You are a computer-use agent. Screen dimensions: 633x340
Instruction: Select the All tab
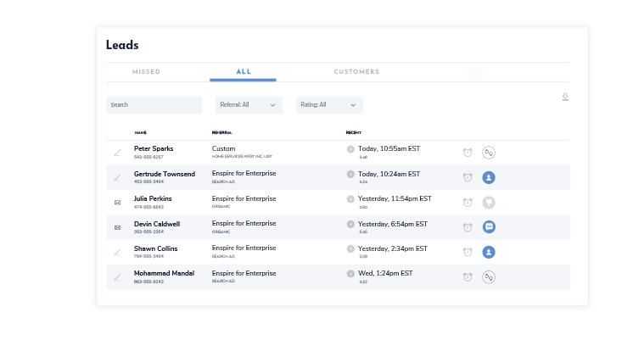pos(244,72)
